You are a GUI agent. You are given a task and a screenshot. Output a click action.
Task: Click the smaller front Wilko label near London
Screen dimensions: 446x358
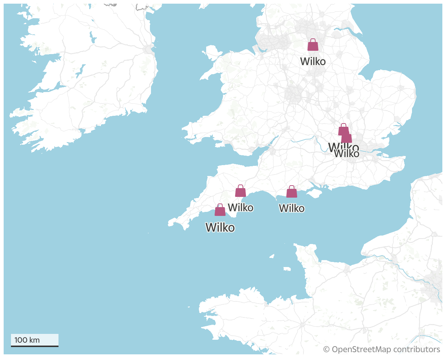point(347,154)
